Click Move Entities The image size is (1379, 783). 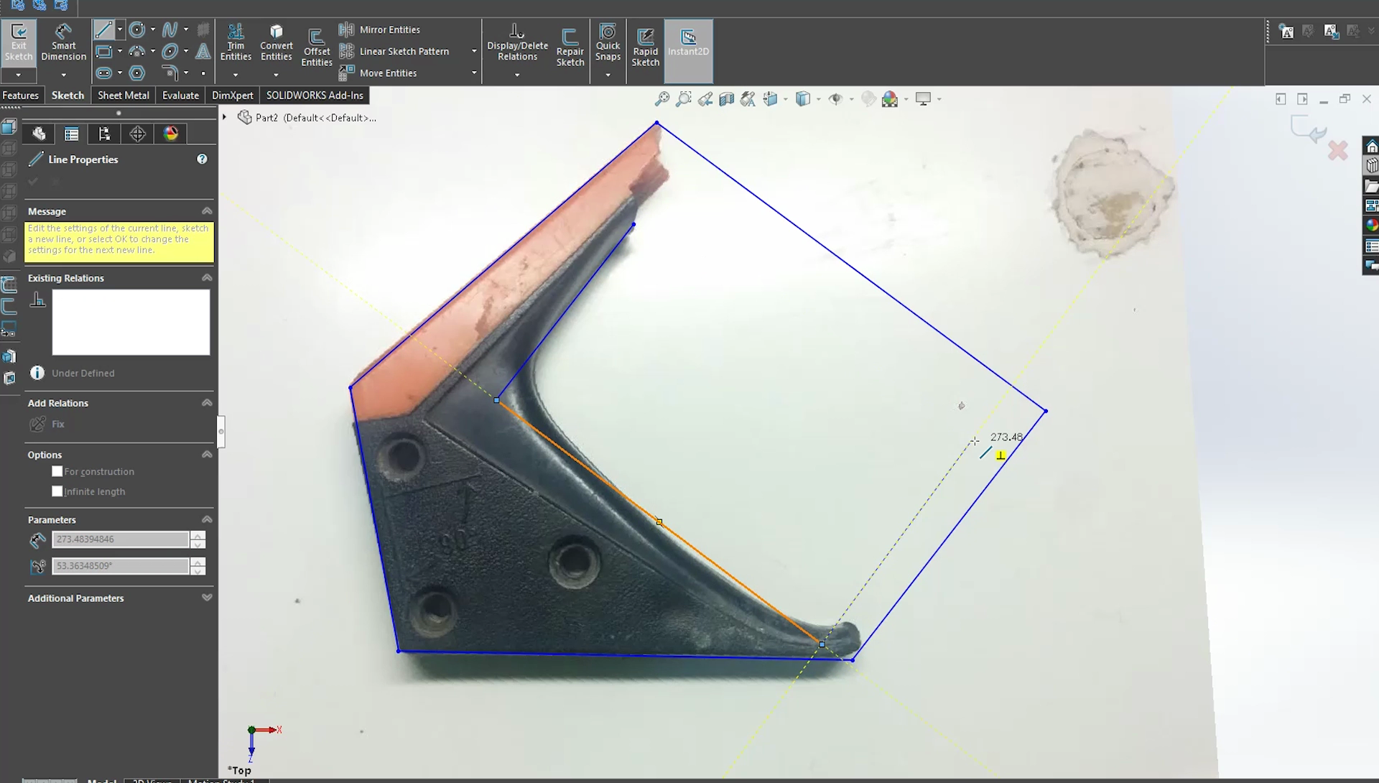click(x=378, y=73)
